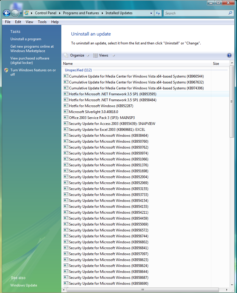
Task: Click icon of Excel 2003 update KB969681
Action: click(x=66, y=129)
